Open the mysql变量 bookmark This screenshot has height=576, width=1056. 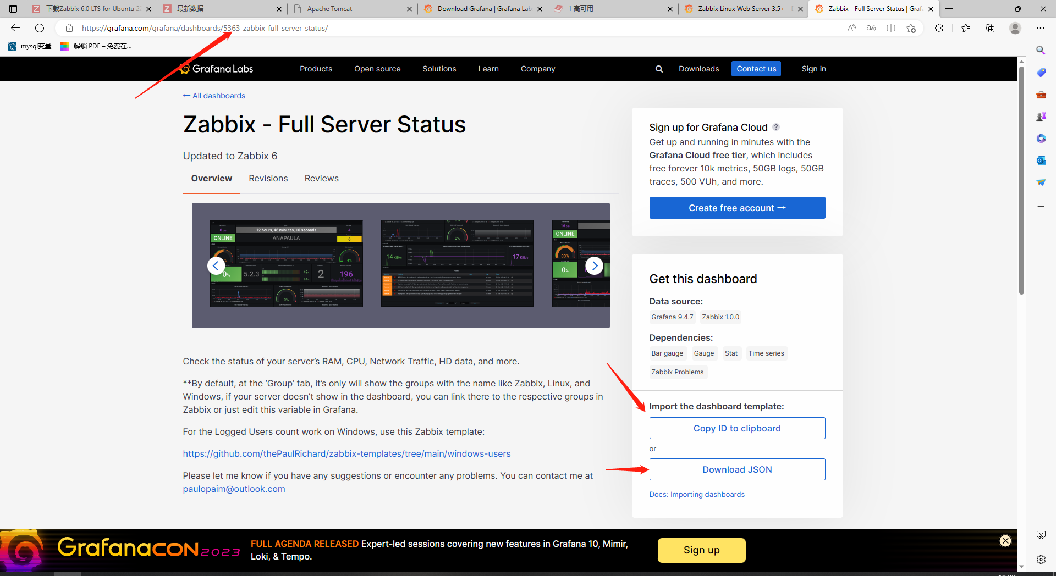(x=29, y=46)
